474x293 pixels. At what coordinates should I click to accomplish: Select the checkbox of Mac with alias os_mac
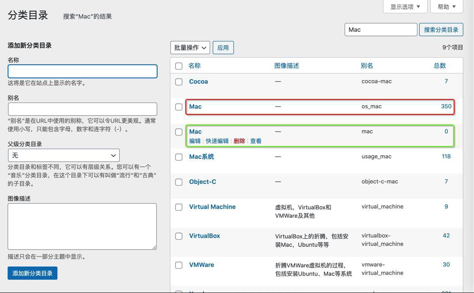pyautogui.click(x=179, y=107)
